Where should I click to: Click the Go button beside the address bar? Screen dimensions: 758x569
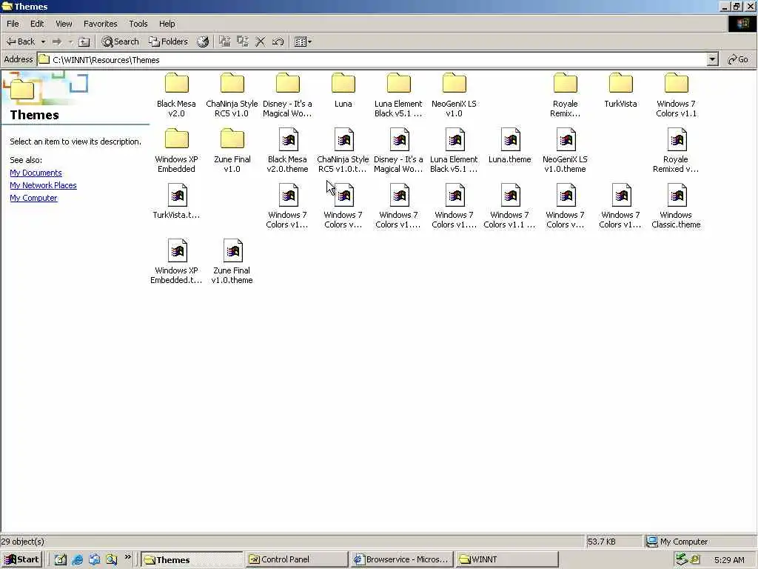738,59
